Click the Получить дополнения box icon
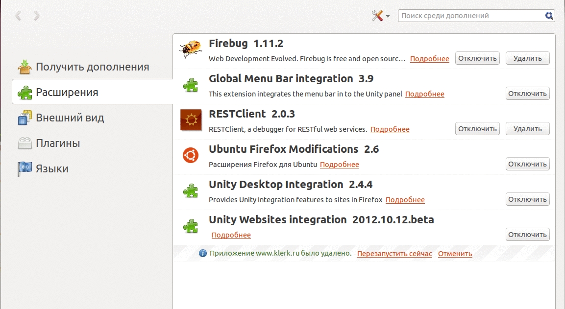This screenshot has height=309, width=565. click(x=25, y=67)
